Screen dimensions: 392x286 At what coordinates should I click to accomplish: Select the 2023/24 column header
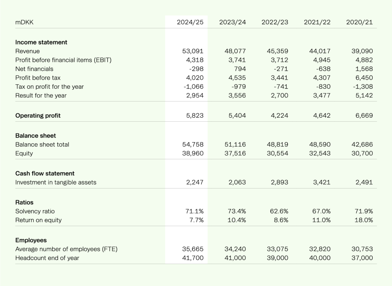pyautogui.click(x=232, y=22)
